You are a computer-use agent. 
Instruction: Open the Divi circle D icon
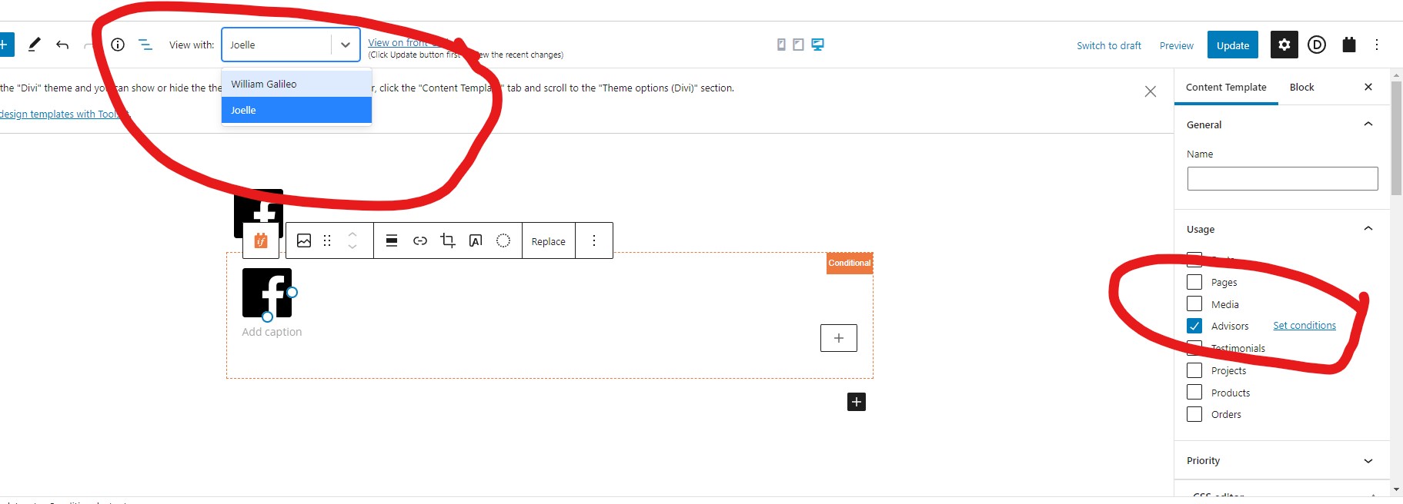[1317, 45]
